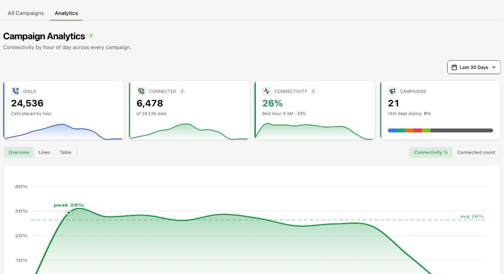
Task: Click the Connectivity card sparkline chart
Action: pyautogui.click(x=315, y=131)
